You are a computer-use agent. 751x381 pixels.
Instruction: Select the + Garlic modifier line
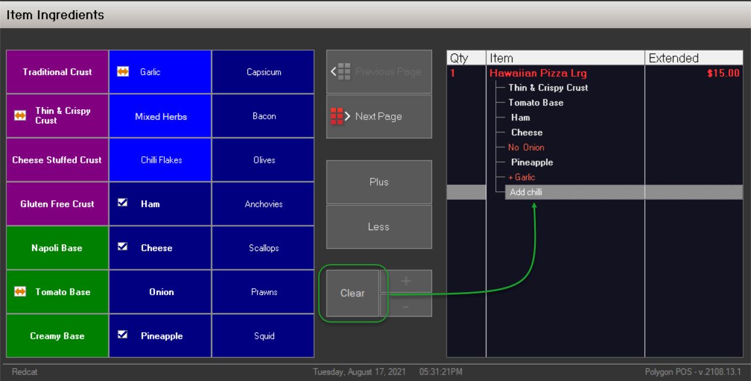click(522, 177)
